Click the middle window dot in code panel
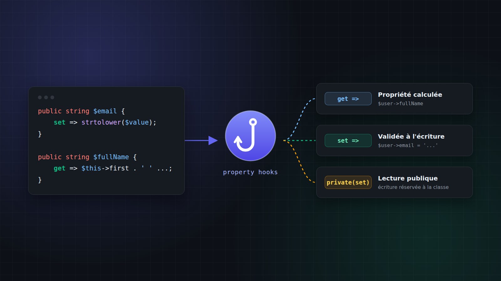501x281 pixels. [46, 97]
